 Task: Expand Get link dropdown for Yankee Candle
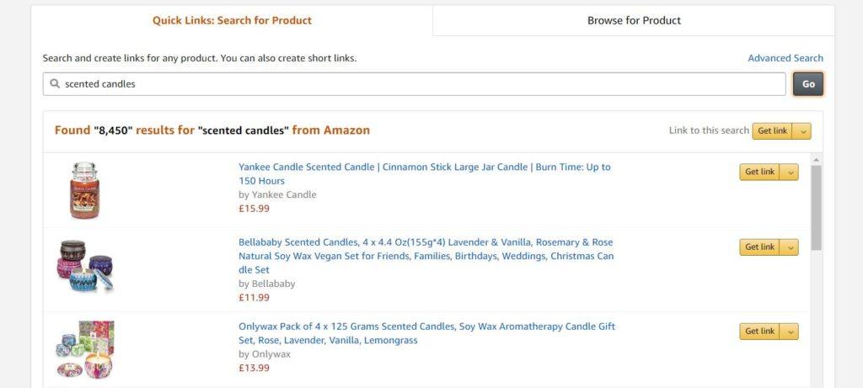tap(791, 173)
